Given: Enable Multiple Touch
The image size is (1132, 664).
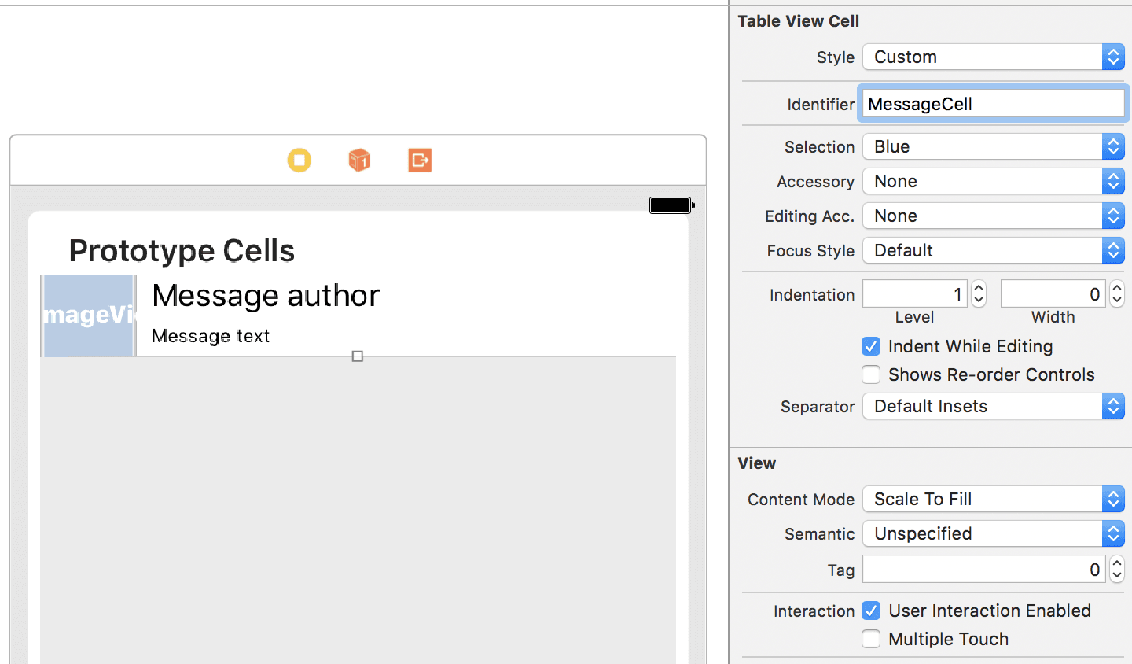Looking at the screenshot, I should click(871, 639).
